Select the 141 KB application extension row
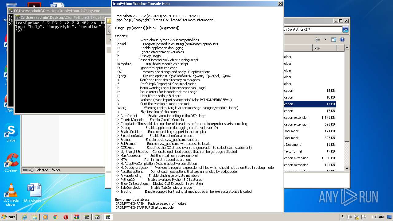The image size is (393, 221). [x=310, y=165]
